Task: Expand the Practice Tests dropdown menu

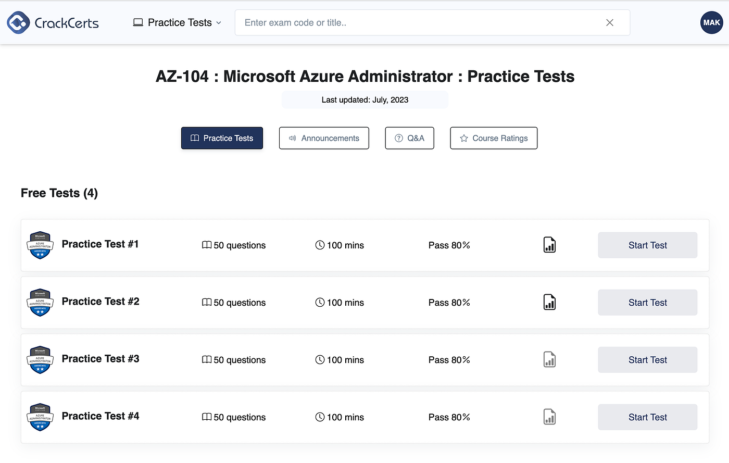Action: 178,22
